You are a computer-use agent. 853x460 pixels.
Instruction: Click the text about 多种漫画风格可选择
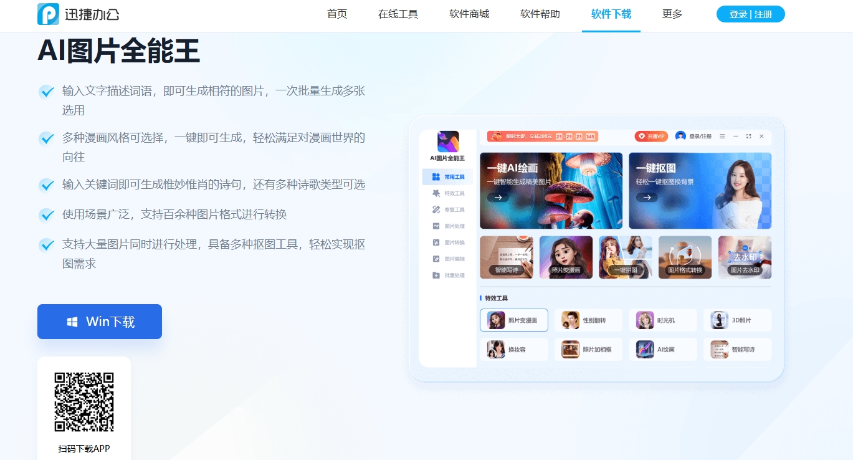click(214, 147)
